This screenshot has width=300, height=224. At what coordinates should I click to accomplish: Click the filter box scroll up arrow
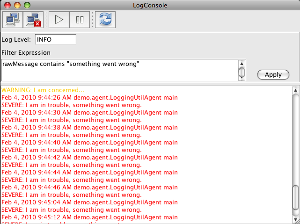click(x=242, y=64)
